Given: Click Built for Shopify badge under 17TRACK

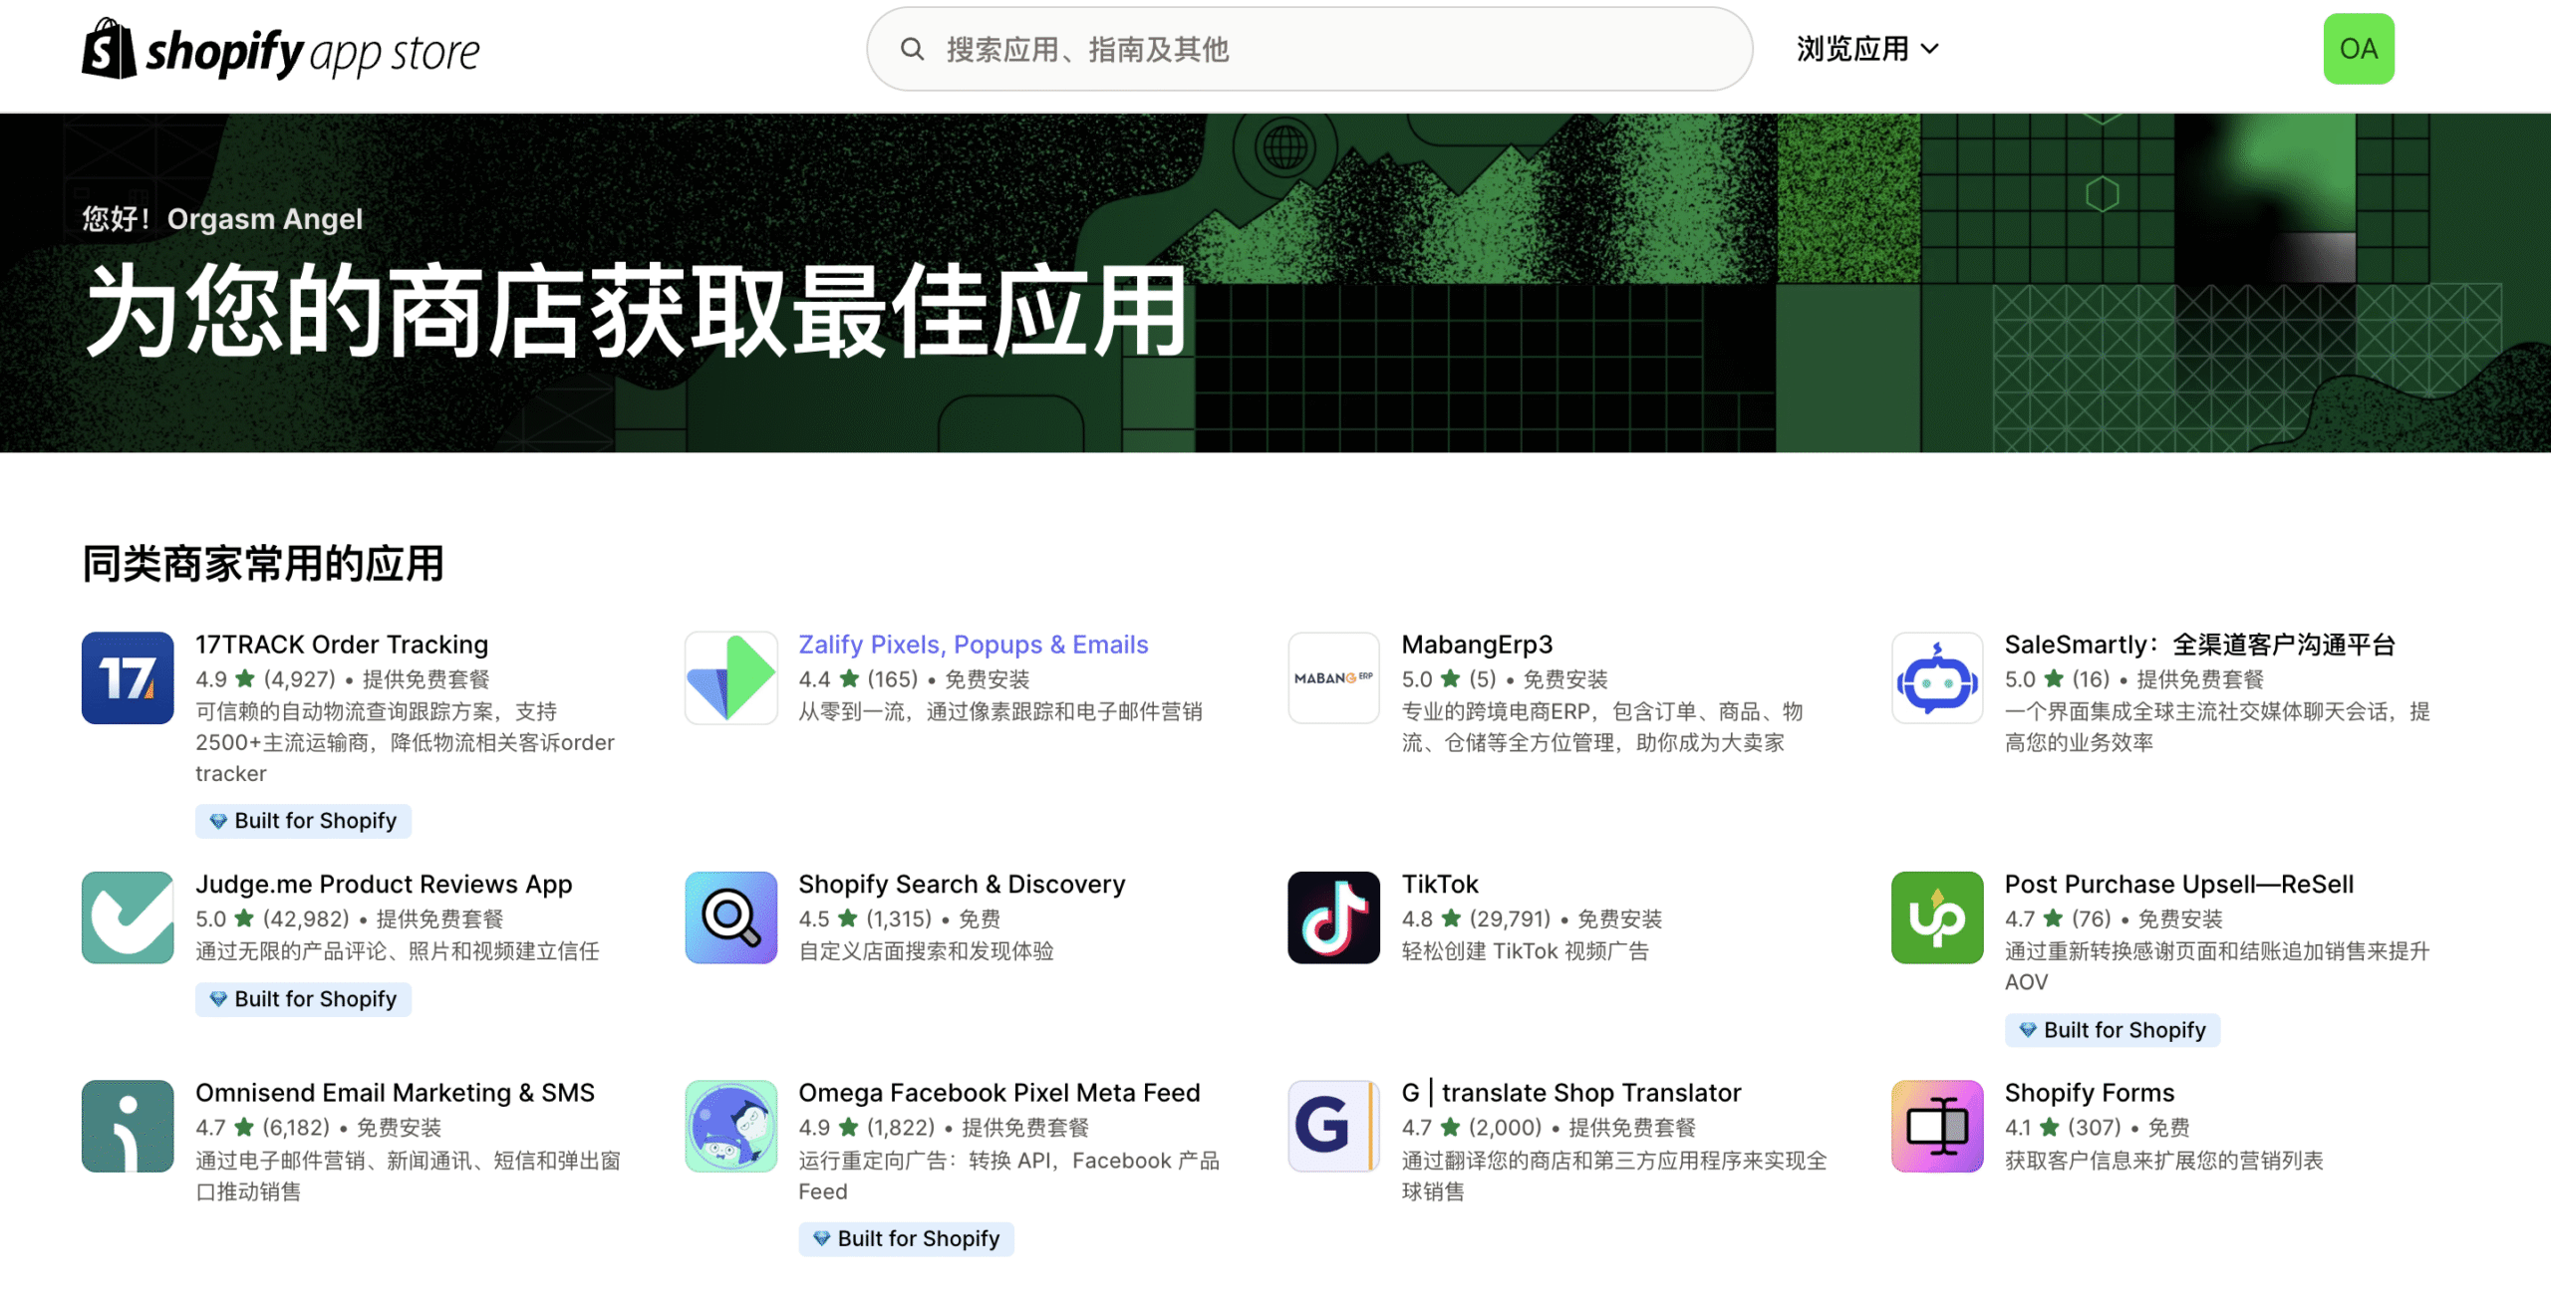Looking at the screenshot, I should (x=303, y=821).
